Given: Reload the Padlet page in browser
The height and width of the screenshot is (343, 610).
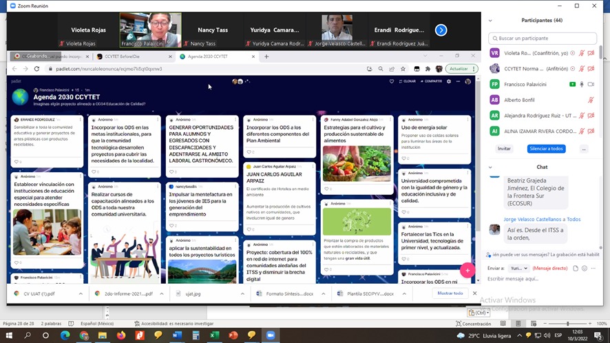Looking at the screenshot, I should click(36, 69).
